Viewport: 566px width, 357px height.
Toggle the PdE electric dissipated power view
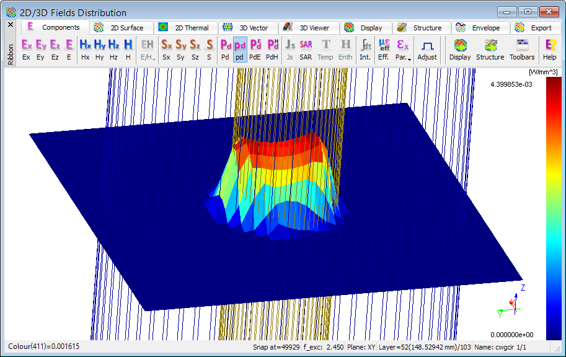coord(255,49)
